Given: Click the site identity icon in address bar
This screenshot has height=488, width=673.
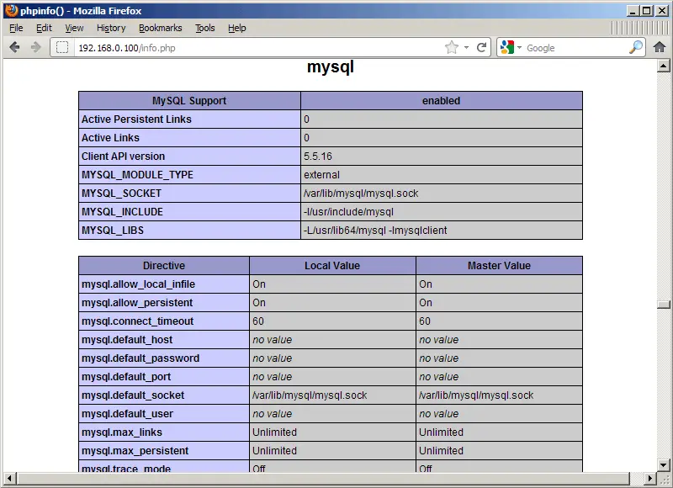Looking at the screenshot, I should pyautogui.click(x=62, y=48).
